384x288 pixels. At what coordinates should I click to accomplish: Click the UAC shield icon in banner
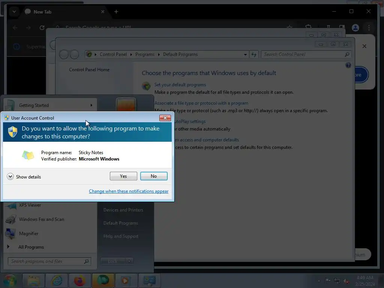(13, 132)
